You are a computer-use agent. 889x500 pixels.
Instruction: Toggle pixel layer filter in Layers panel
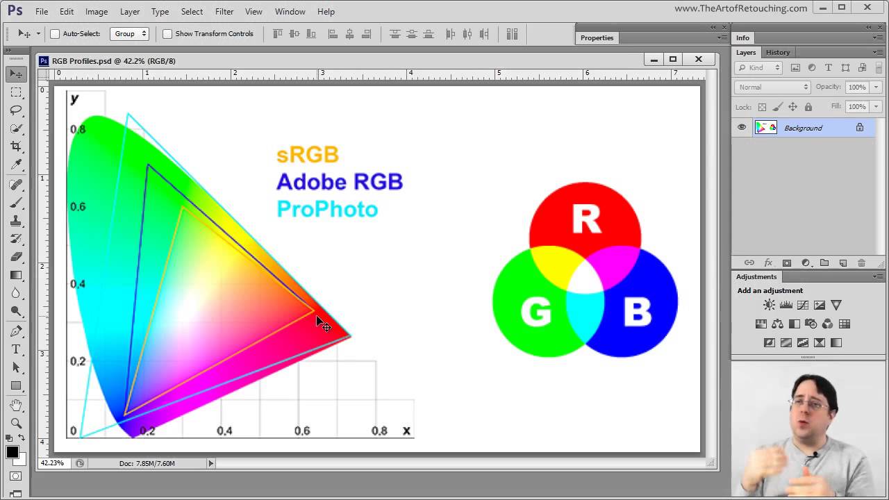795,67
